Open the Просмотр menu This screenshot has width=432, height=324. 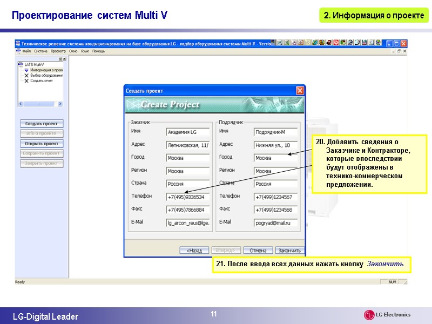click(x=58, y=51)
